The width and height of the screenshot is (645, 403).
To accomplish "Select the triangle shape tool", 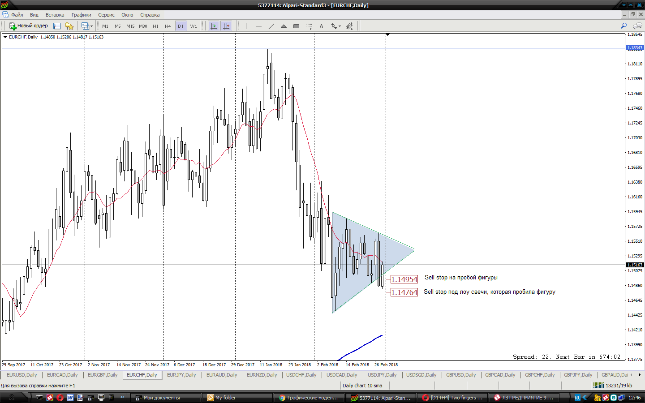I will point(284,26).
